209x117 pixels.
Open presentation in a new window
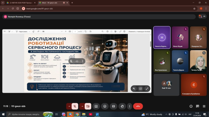(140, 89)
